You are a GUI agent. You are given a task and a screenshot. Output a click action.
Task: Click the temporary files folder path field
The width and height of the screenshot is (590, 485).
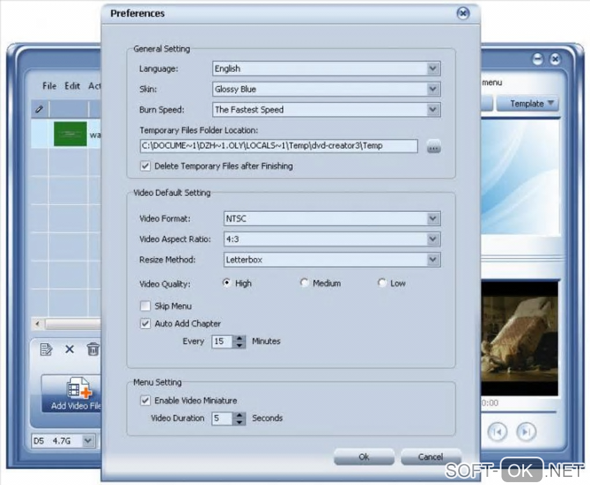(279, 146)
